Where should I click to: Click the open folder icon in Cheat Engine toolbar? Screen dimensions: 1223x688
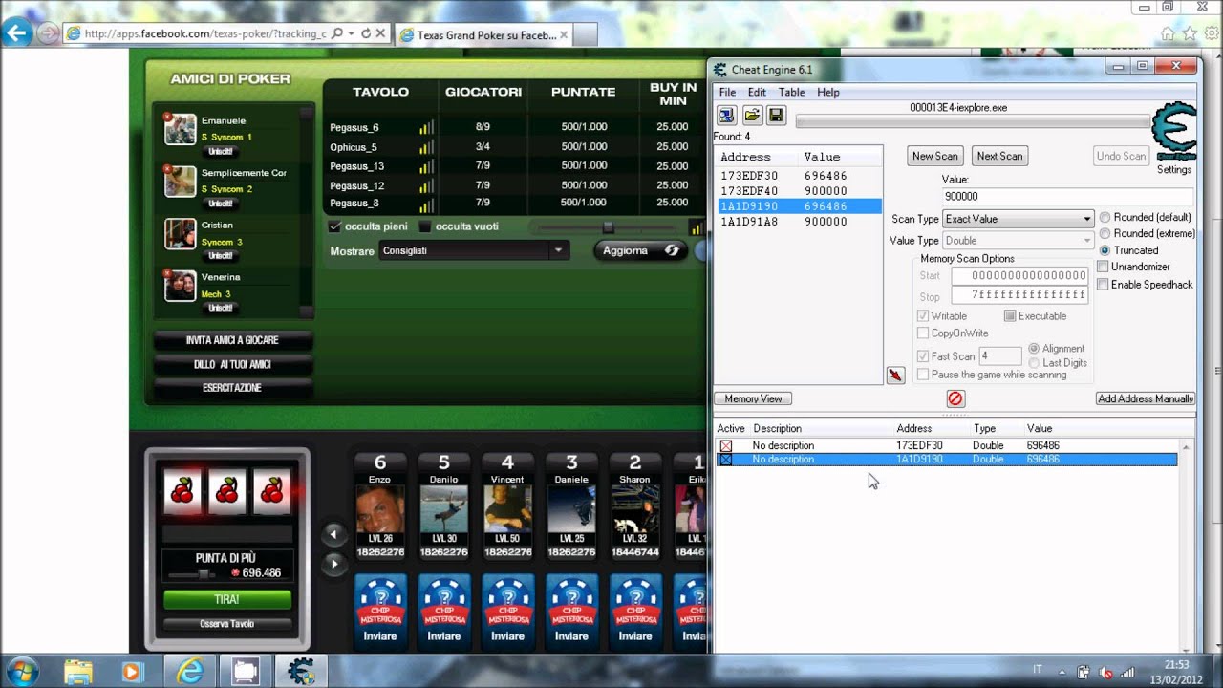(x=752, y=116)
